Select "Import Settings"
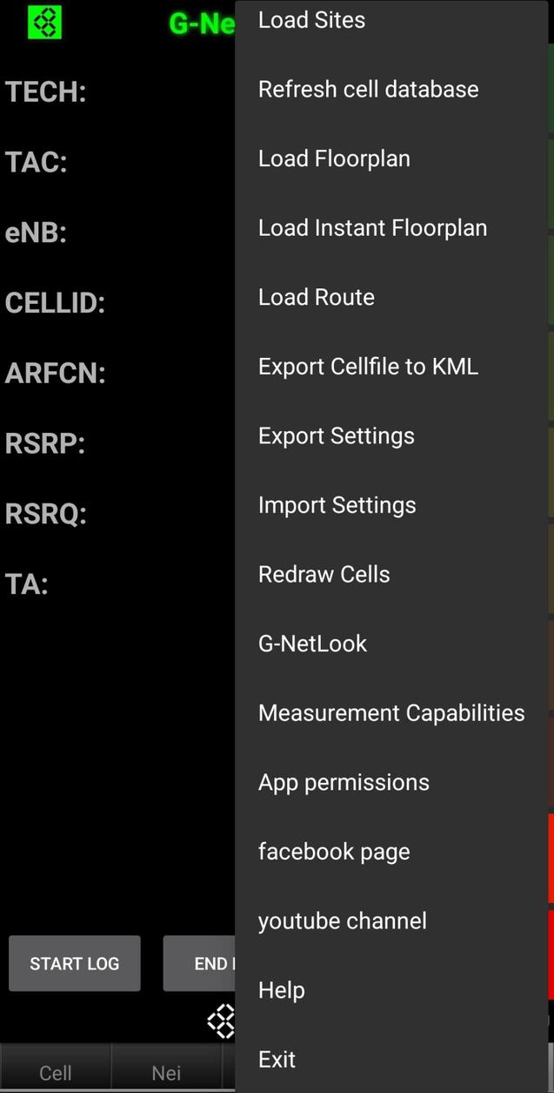The height and width of the screenshot is (1093, 554). pyautogui.click(x=337, y=504)
